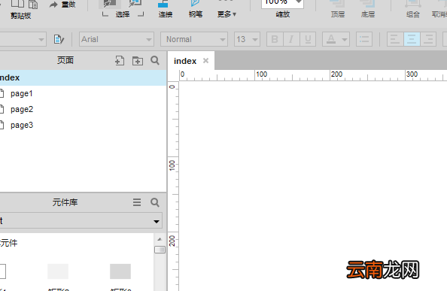Open the Arial font family dropdown
Image resolution: width=447 pixels, height=291 pixels.
117,39
